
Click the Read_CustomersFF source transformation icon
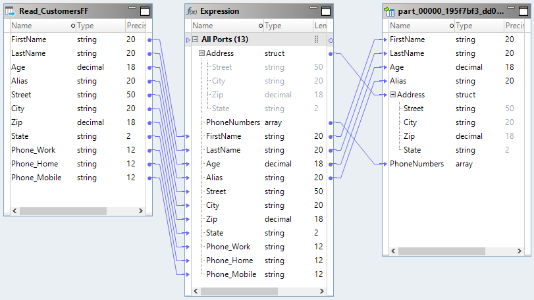pyautogui.click(x=11, y=11)
